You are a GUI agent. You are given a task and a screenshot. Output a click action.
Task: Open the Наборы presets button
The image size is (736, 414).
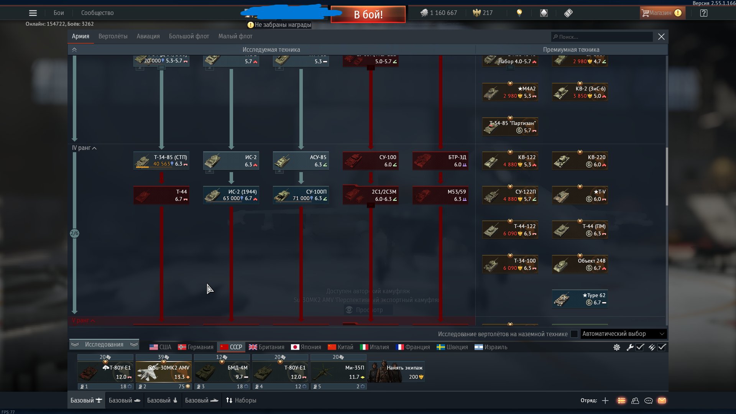241,401
